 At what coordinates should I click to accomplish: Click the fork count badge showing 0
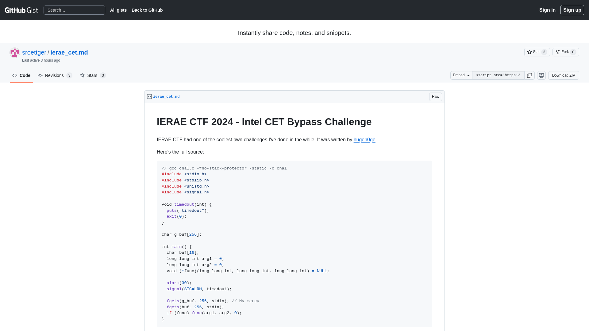click(573, 52)
